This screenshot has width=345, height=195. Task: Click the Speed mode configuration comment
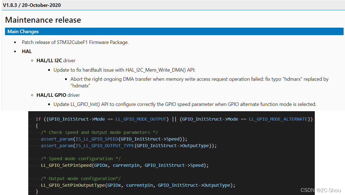pyautogui.click(x=81, y=159)
